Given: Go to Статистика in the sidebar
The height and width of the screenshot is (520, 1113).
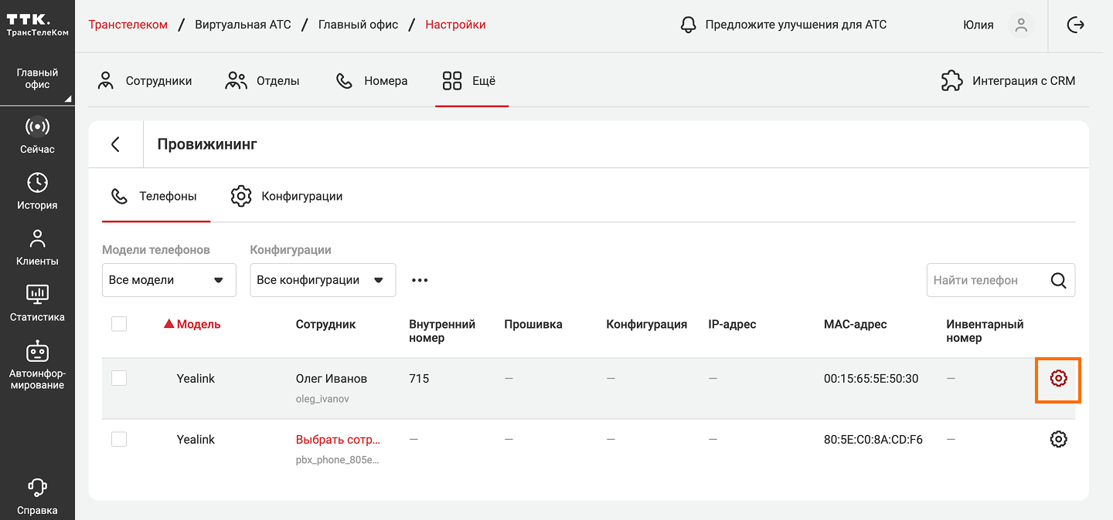Looking at the screenshot, I should (x=37, y=303).
